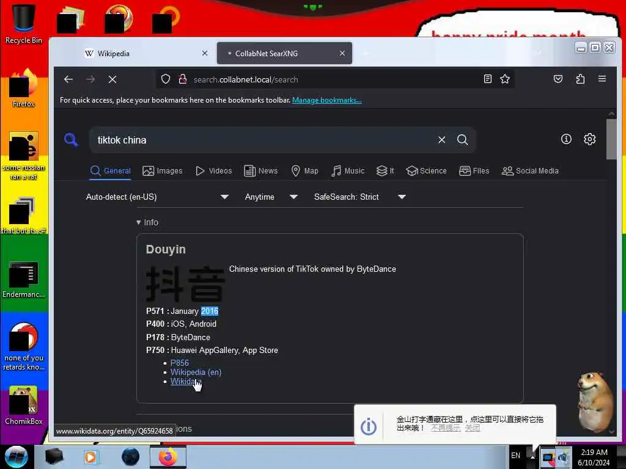Screen dimensions: 626x469
Task: Bookmark this page with the star
Action: tap(505, 79)
